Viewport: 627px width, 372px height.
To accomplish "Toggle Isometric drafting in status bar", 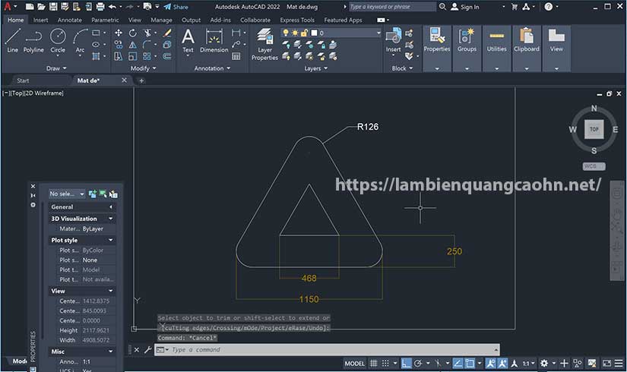I will (438, 363).
